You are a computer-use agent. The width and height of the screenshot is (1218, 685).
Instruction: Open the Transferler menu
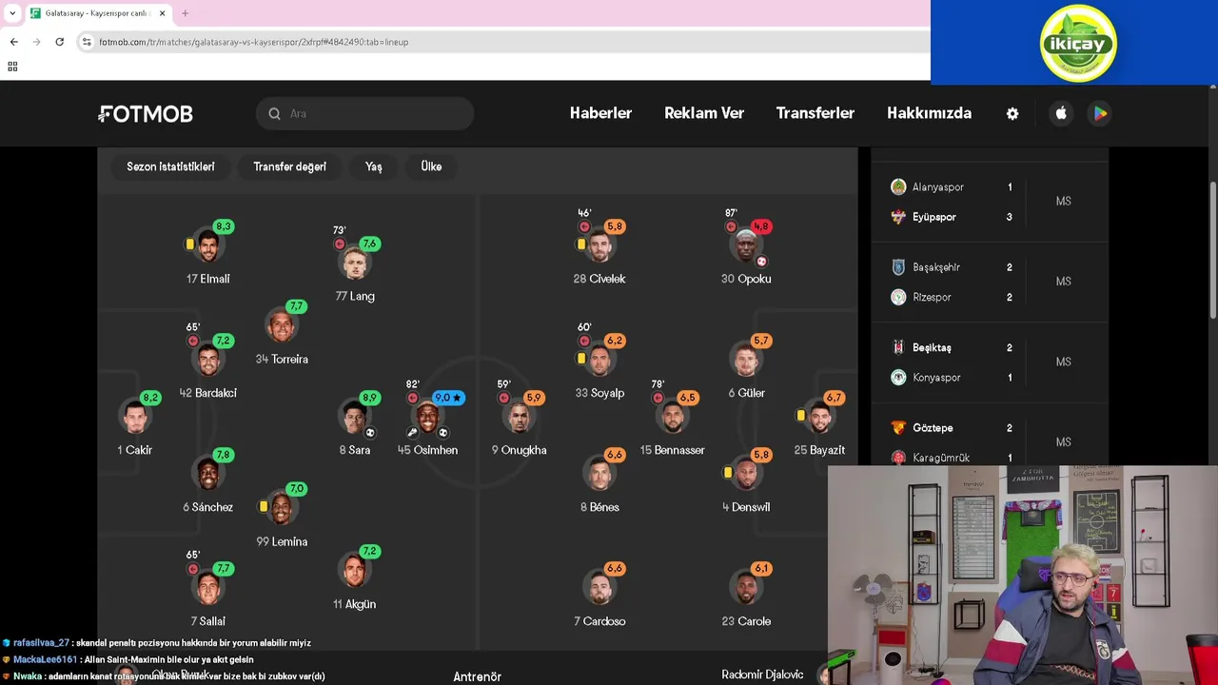click(x=815, y=113)
